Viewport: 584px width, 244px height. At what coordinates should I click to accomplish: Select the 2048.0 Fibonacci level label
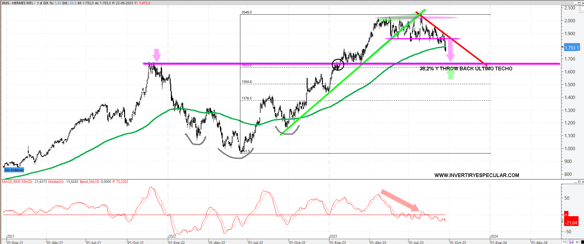[x=246, y=12]
